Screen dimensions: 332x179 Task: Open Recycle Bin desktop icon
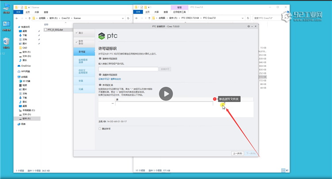click(6, 43)
